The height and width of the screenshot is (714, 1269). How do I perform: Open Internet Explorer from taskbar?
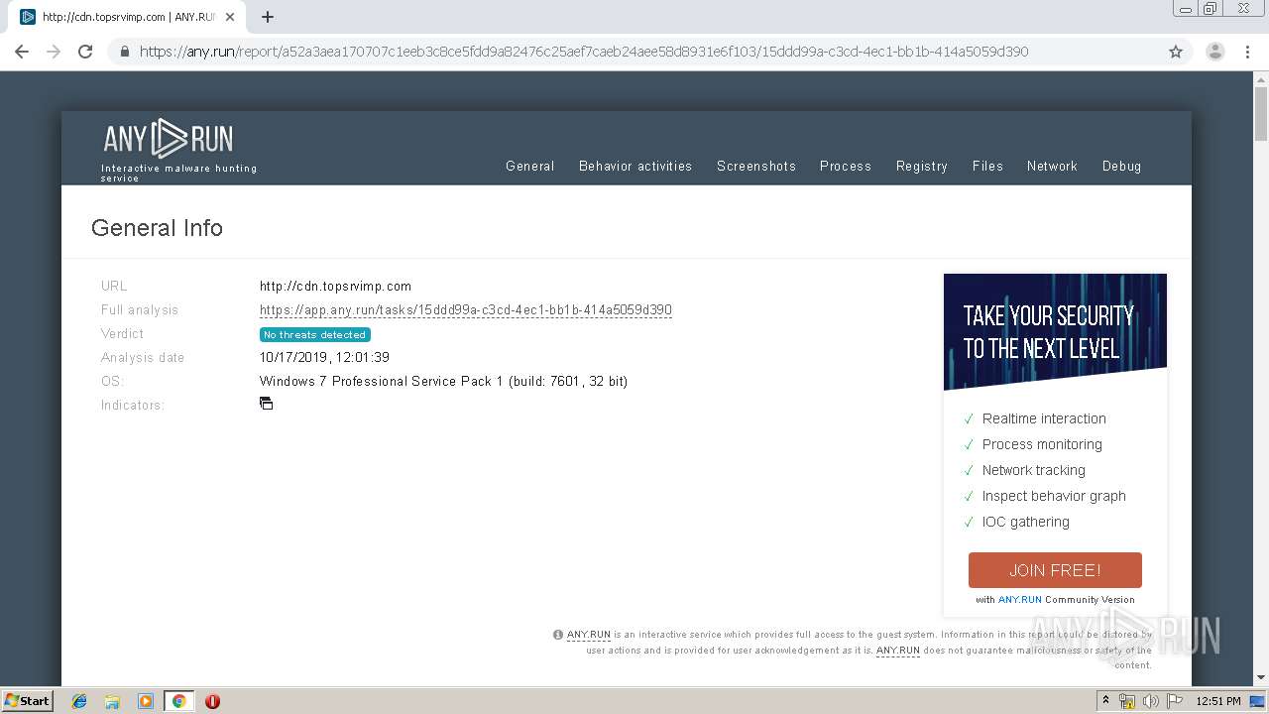79,701
